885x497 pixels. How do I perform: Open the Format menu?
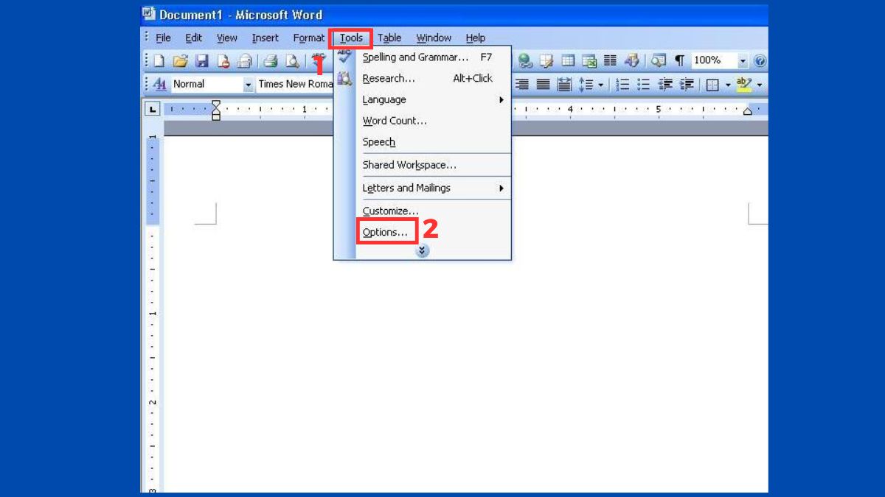(x=308, y=38)
